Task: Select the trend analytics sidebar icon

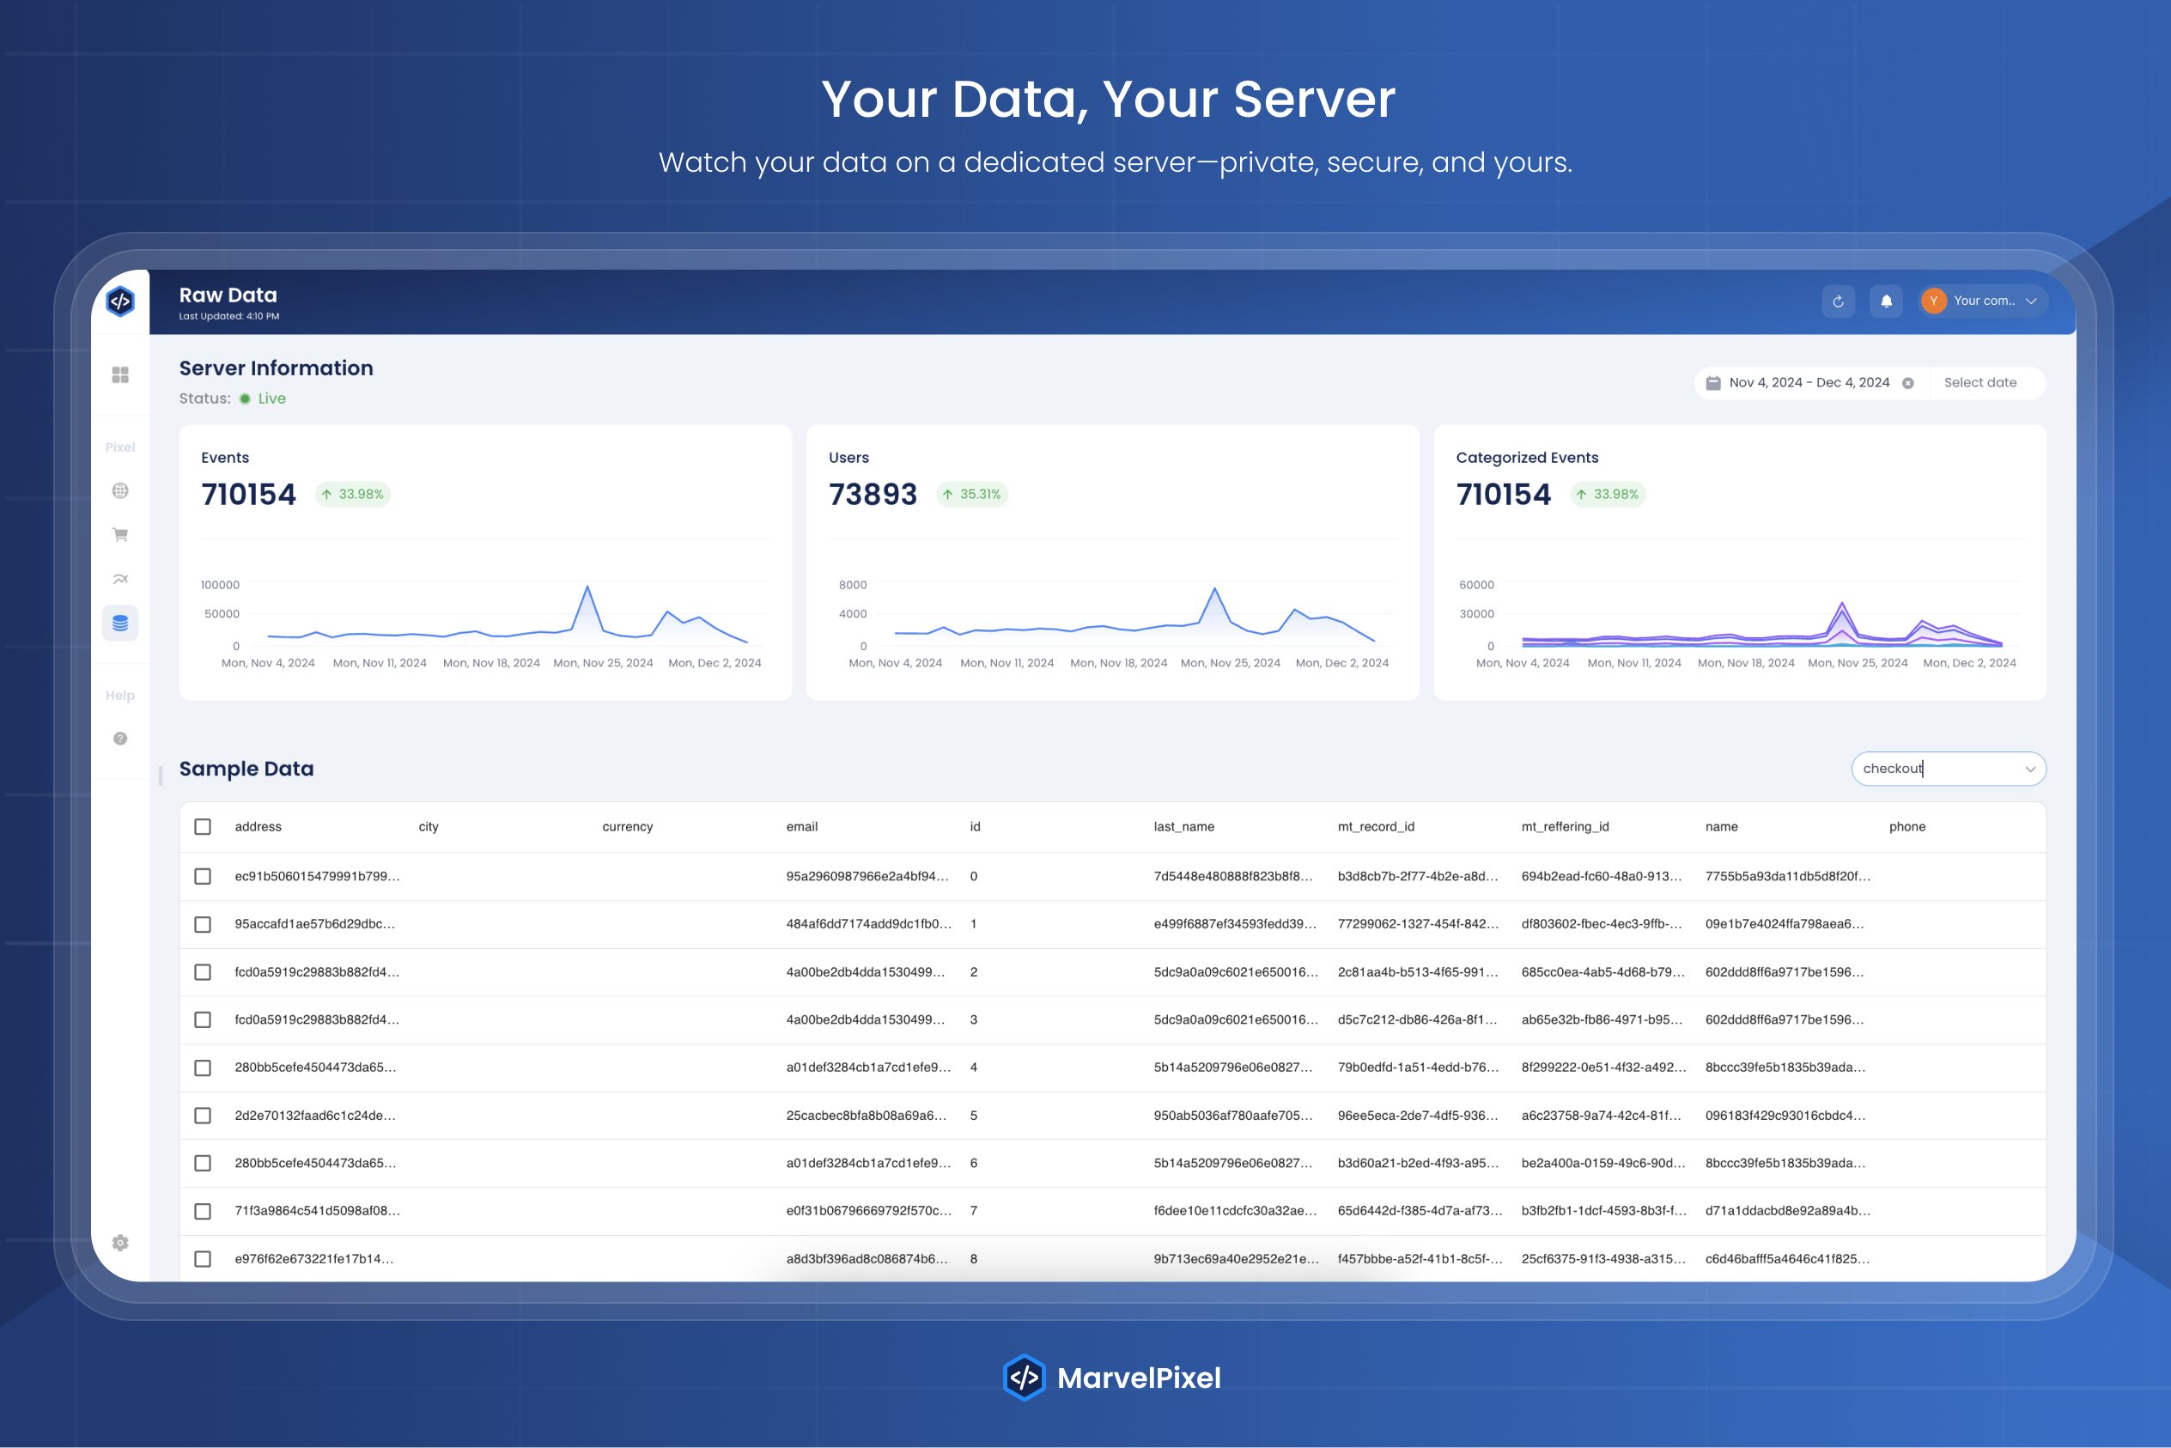Action: 120,579
